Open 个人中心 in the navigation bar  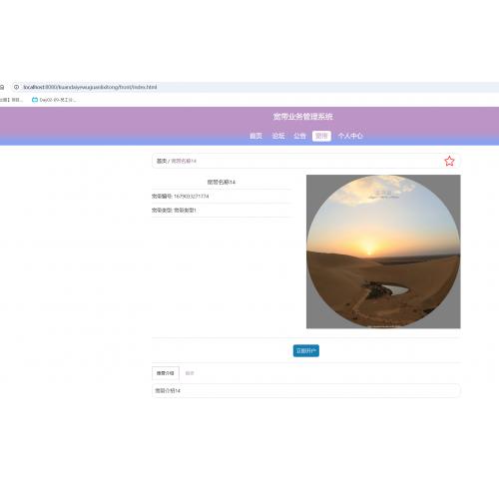point(350,136)
